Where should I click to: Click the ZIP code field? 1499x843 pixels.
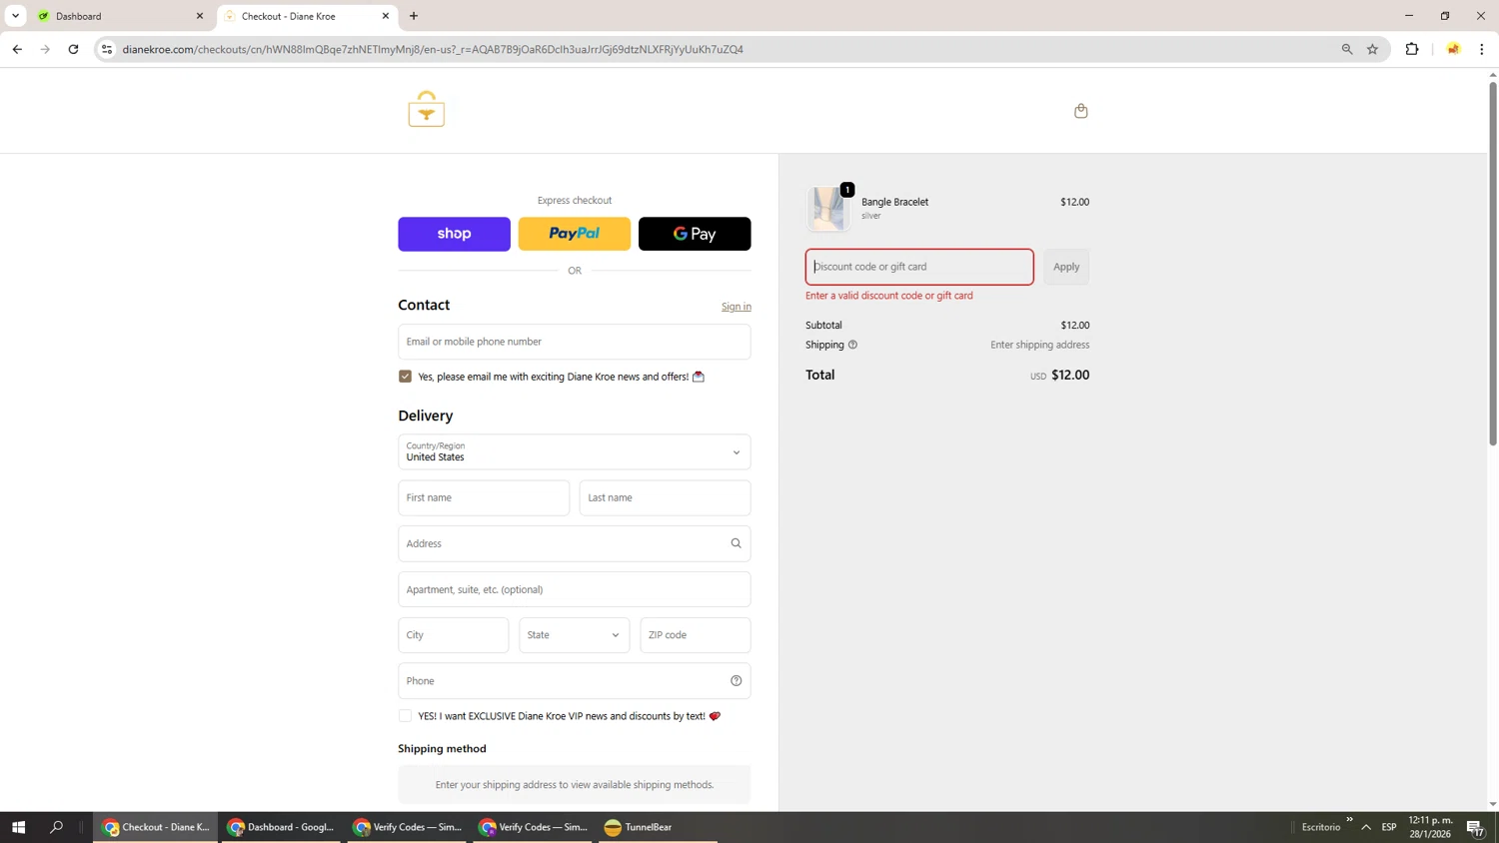(x=696, y=635)
